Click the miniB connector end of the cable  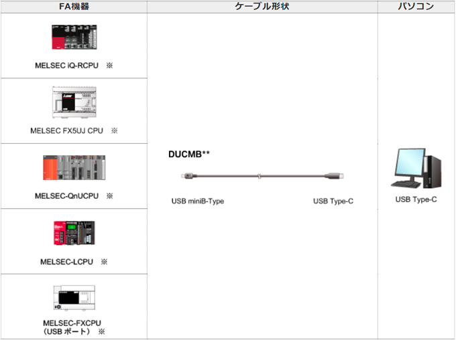tap(187, 177)
